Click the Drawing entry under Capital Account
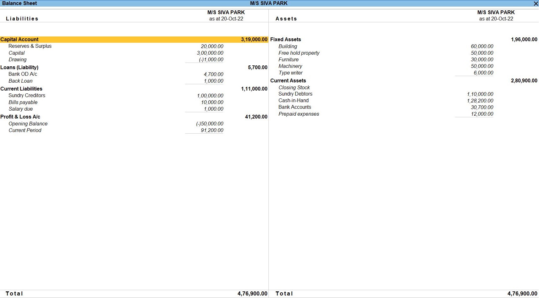 (18, 60)
